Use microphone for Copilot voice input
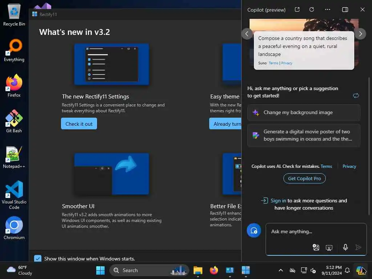 pos(345,247)
